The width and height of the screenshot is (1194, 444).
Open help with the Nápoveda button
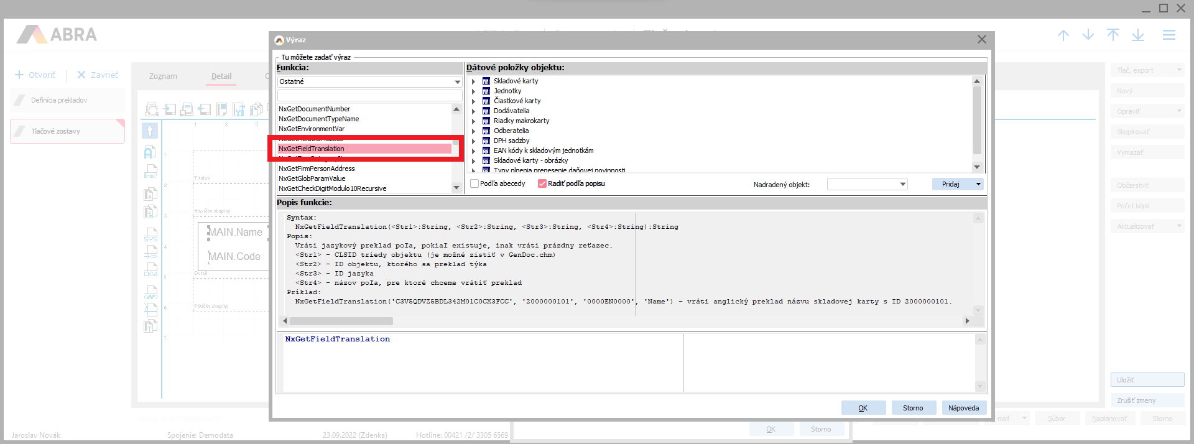pos(963,408)
